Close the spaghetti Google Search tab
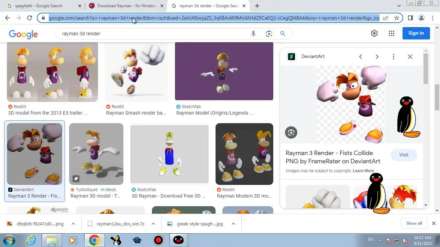This screenshot has height=247, width=440. (80, 6)
